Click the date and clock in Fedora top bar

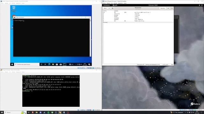(153, 5)
